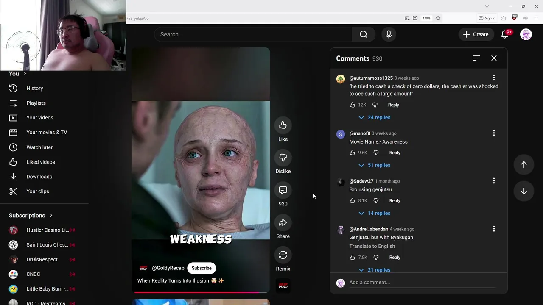The image size is (543, 305).
Task: Expand 51 replies under manof8 comment
Action: pyautogui.click(x=374, y=165)
